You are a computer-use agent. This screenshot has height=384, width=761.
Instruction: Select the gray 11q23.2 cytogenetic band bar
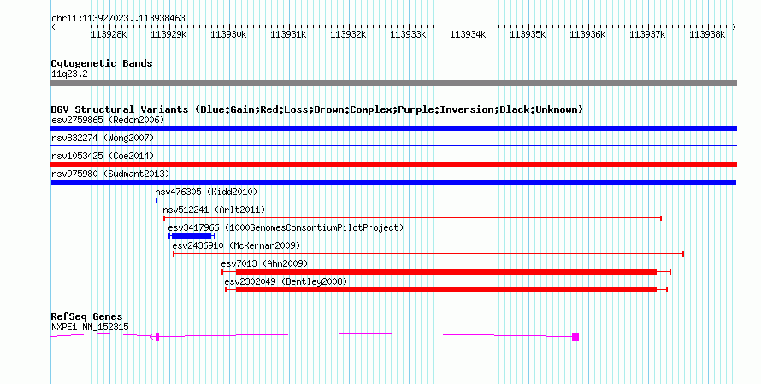[393, 83]
